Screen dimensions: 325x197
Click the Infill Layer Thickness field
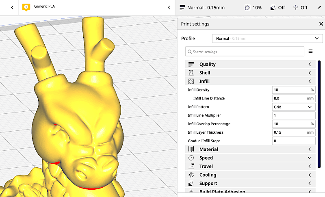coord(294,132)
